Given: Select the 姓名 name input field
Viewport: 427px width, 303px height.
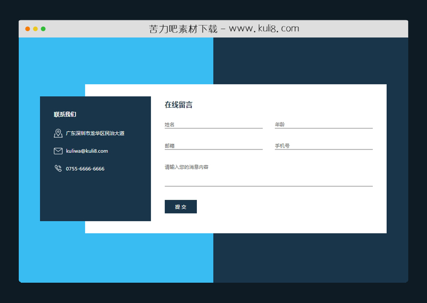Looking at the screenshot, I should pyautogui.click(x=213, y=123).
